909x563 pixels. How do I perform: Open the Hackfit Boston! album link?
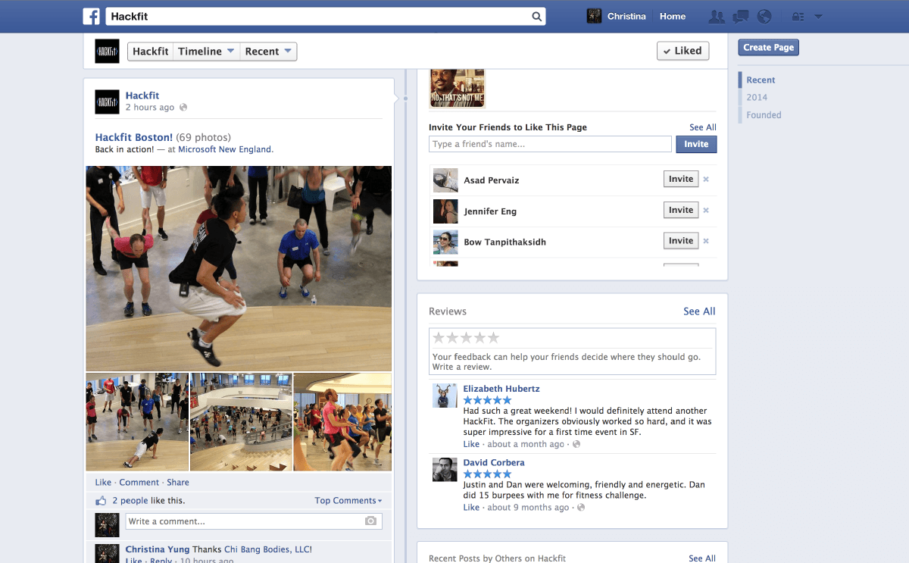(x=134, y=138)
